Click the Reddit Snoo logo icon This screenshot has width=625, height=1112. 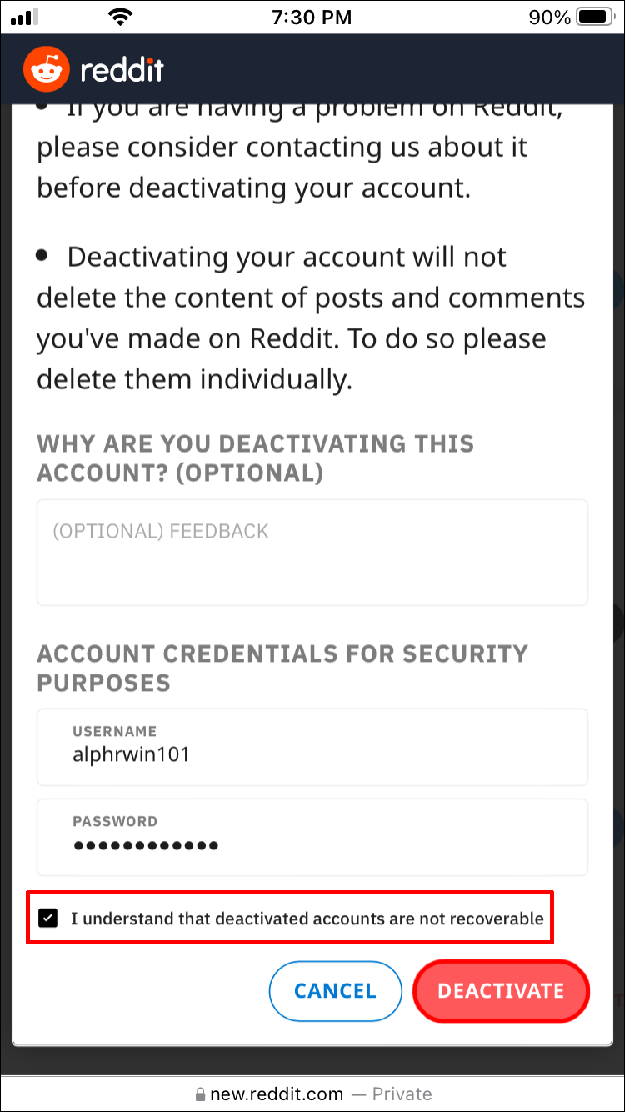47,69
